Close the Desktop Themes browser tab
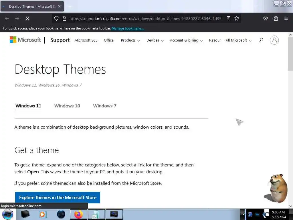 (x=59, y=6)
